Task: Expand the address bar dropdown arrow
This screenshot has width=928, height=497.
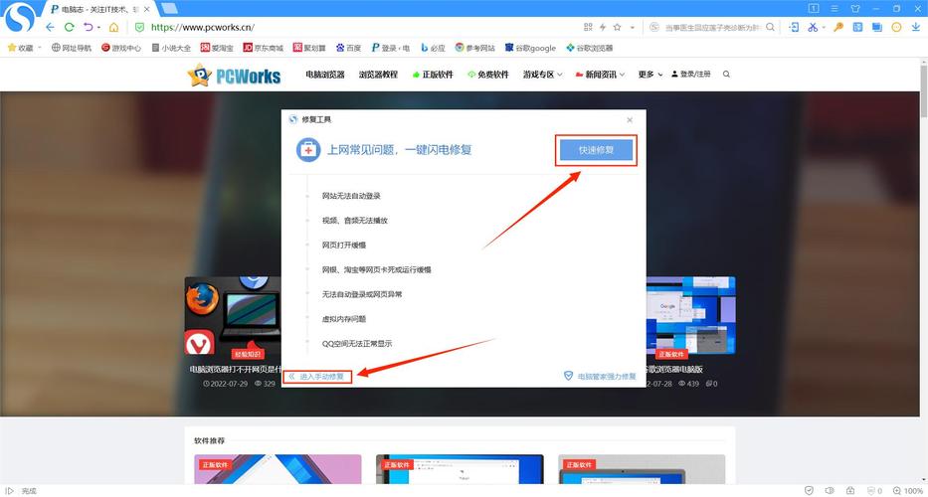Action: (x=632, y=28)
